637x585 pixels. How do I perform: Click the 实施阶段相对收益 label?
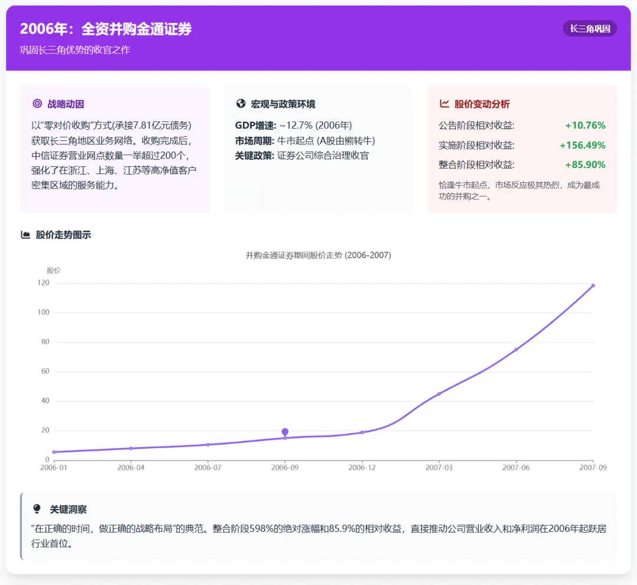click(x=476, y=145)
